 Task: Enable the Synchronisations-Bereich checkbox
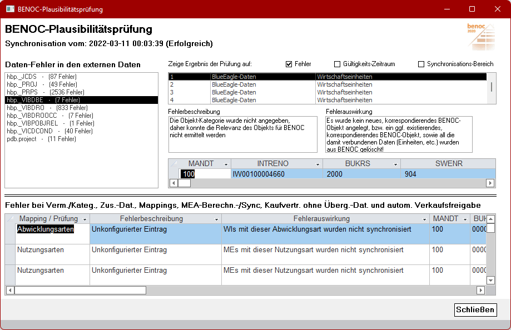(421, 64)
